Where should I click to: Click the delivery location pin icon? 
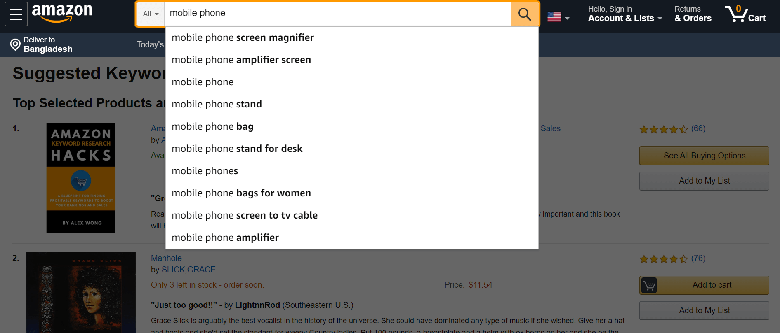(15, 44)
